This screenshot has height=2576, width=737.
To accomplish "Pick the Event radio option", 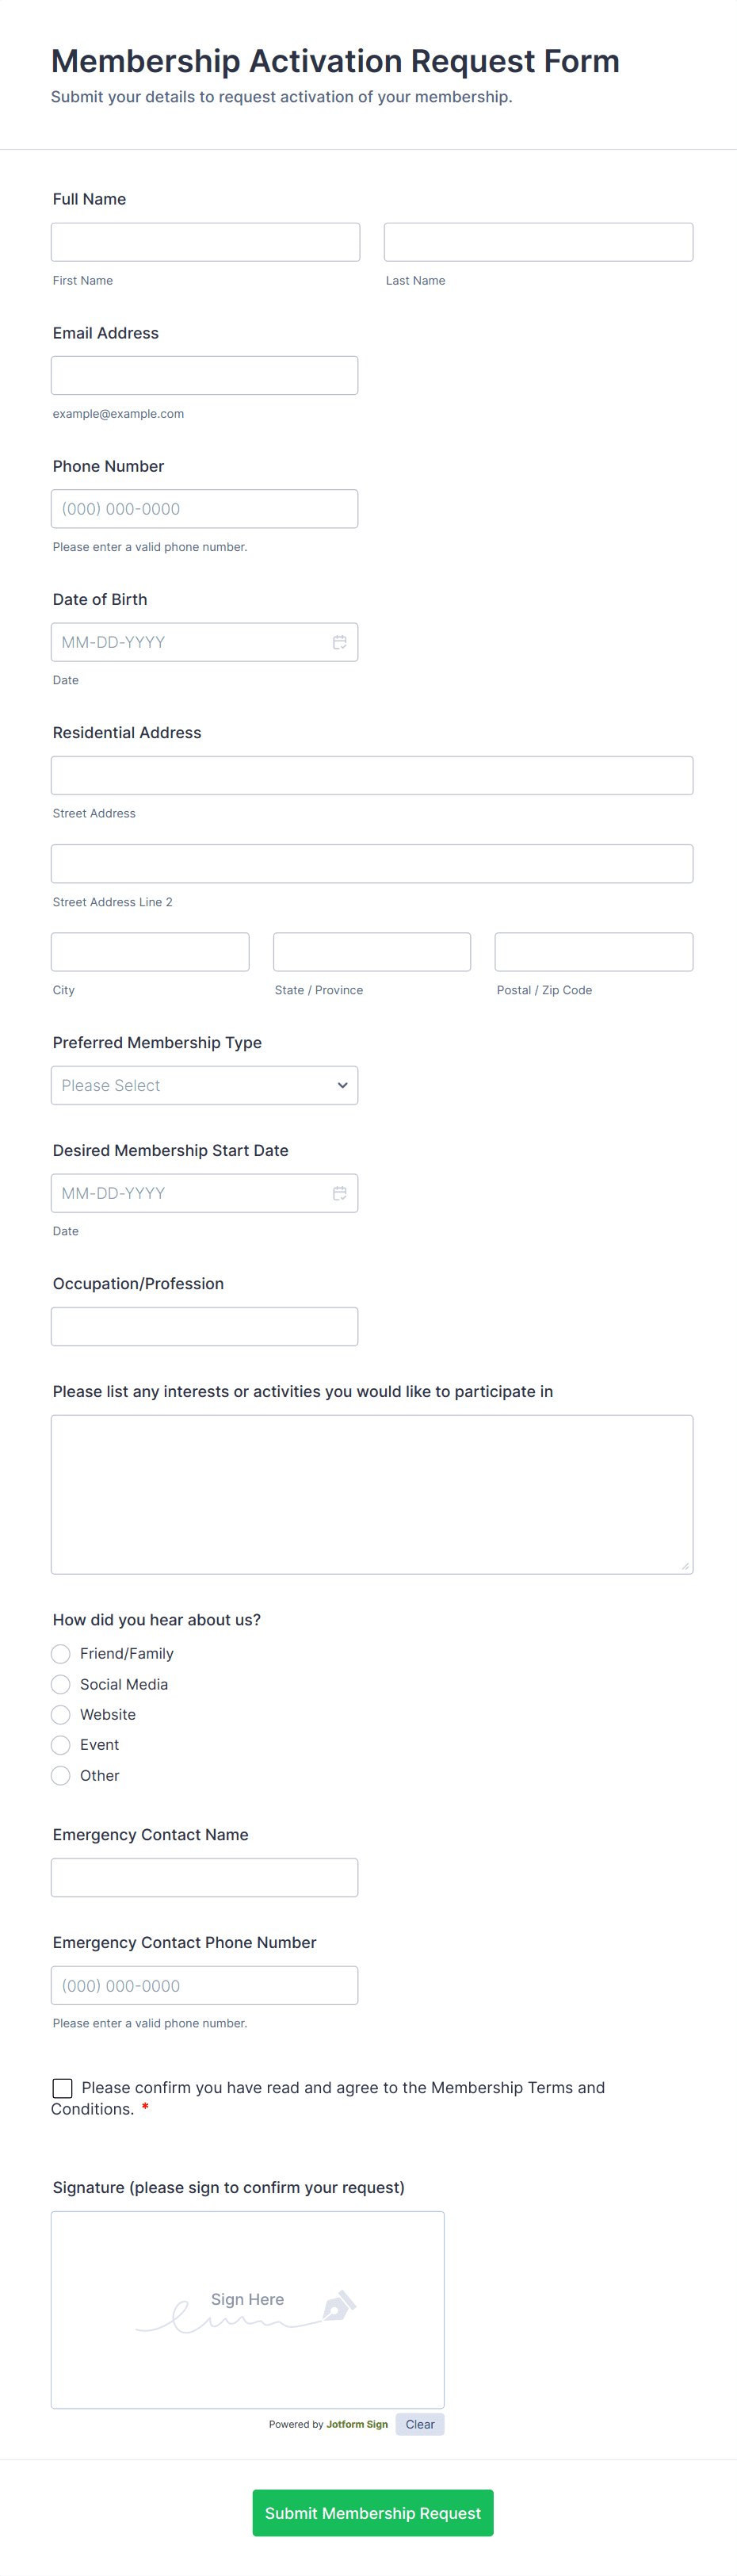I will click(x=61, y=1745).
